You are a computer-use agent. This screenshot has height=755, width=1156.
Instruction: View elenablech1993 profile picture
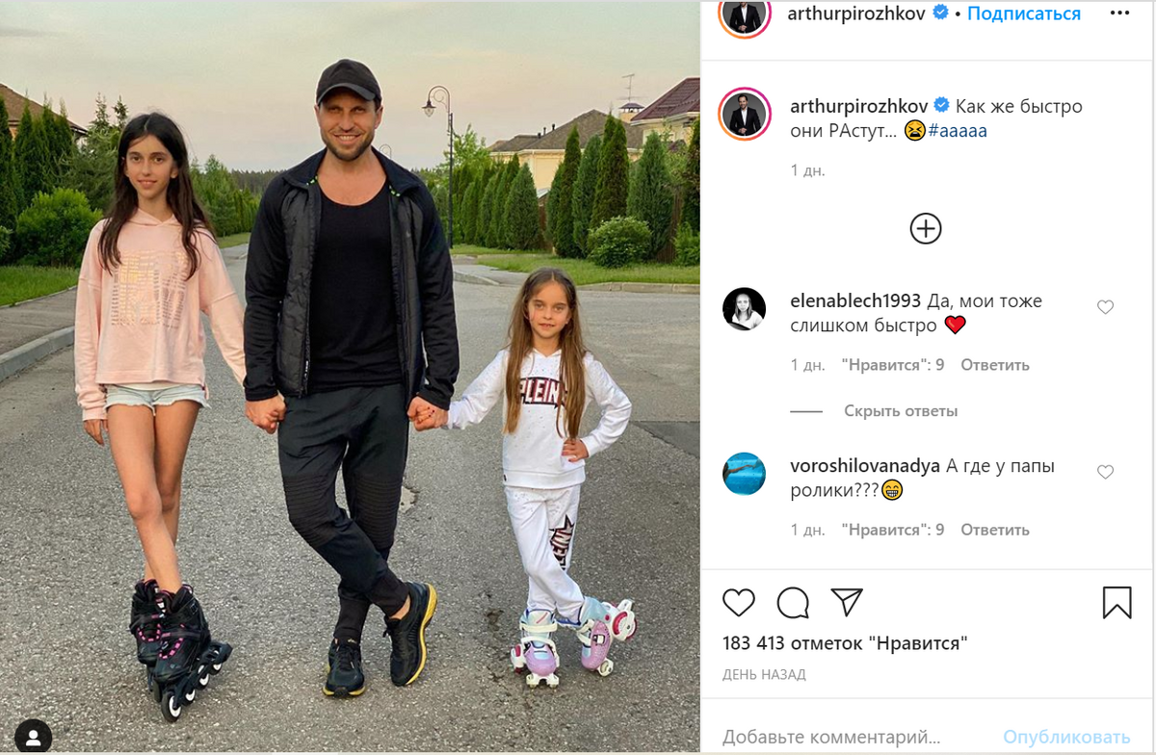[x=744, y=308]
